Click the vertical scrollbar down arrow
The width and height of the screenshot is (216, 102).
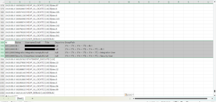pyautogui.click(x=215, y=95)
